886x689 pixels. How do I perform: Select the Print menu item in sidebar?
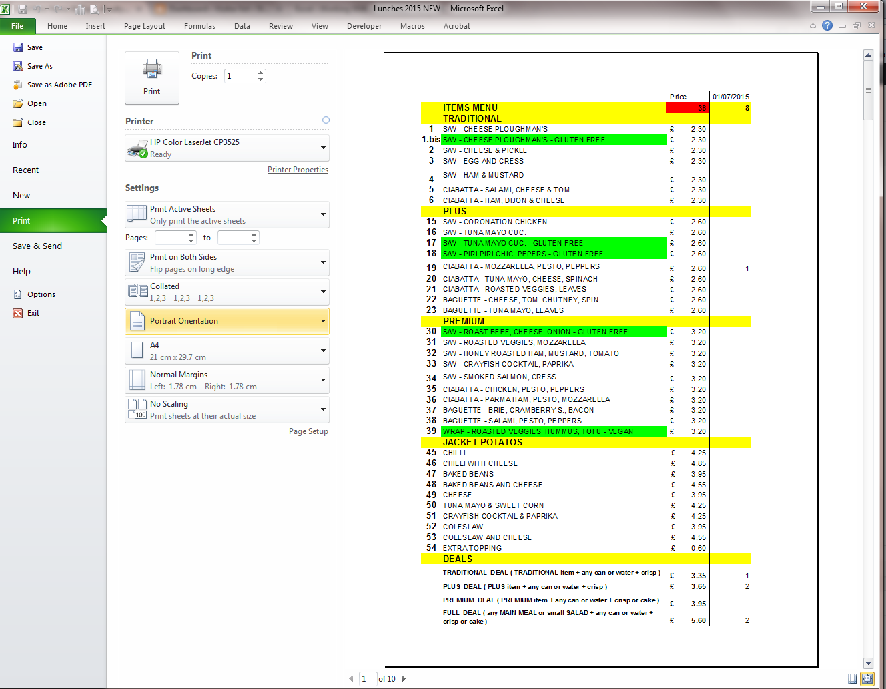(53, 220)
